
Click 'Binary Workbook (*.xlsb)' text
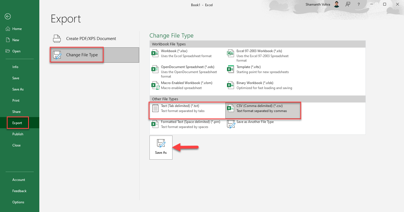255,83
